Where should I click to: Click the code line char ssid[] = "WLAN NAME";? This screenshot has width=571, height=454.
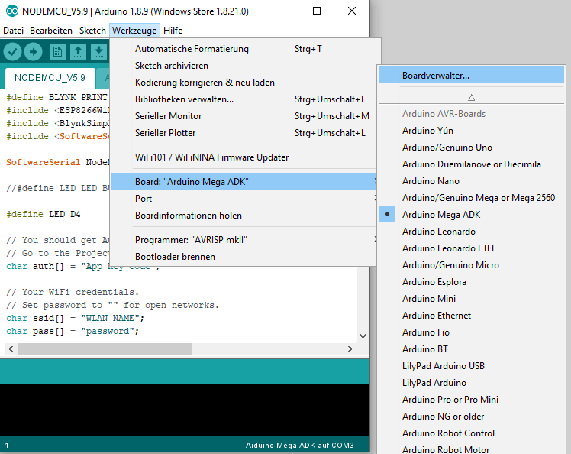[75, 318]
